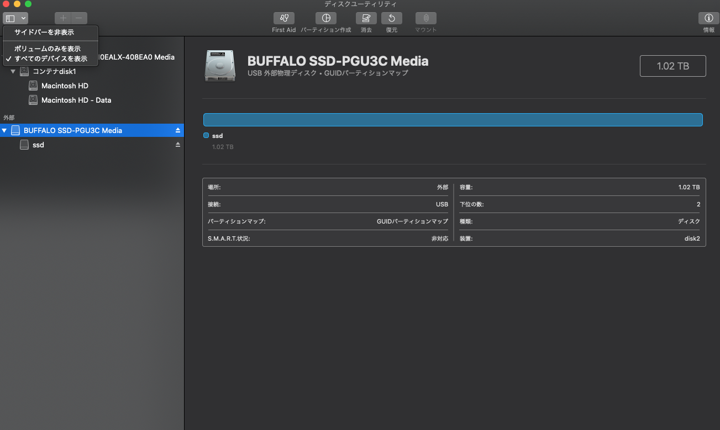Click the plus add volume button
Screen dimensions: 720x430
[x=63, y=18]
